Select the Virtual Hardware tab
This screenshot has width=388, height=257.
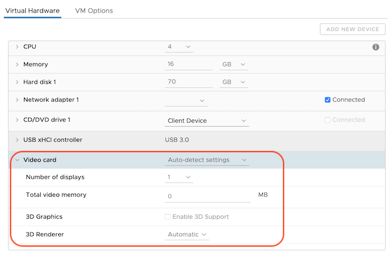coord(32,11)
